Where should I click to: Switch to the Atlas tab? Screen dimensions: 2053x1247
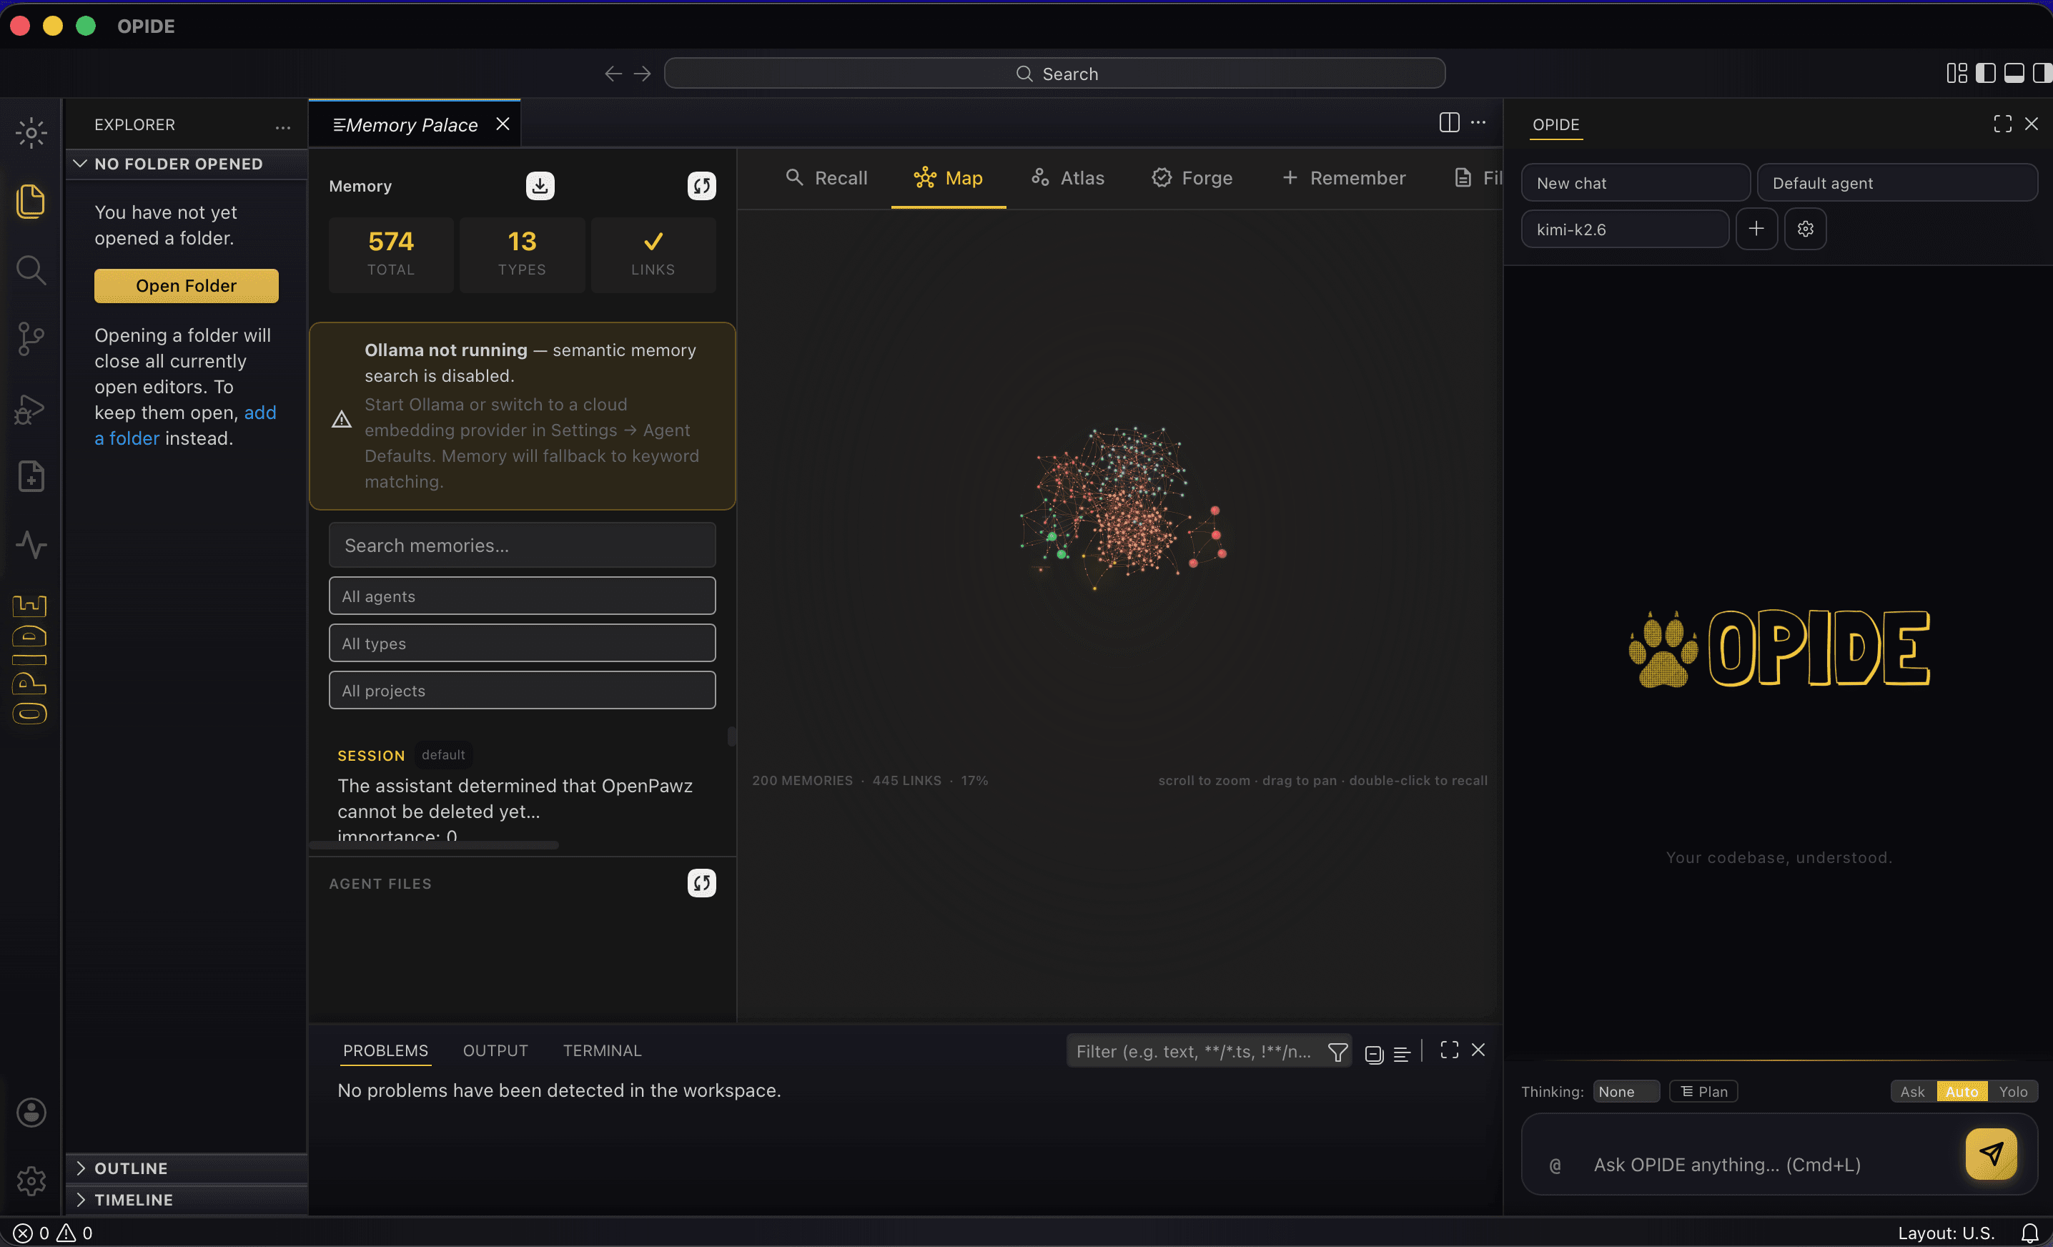tap(1067, 177)
